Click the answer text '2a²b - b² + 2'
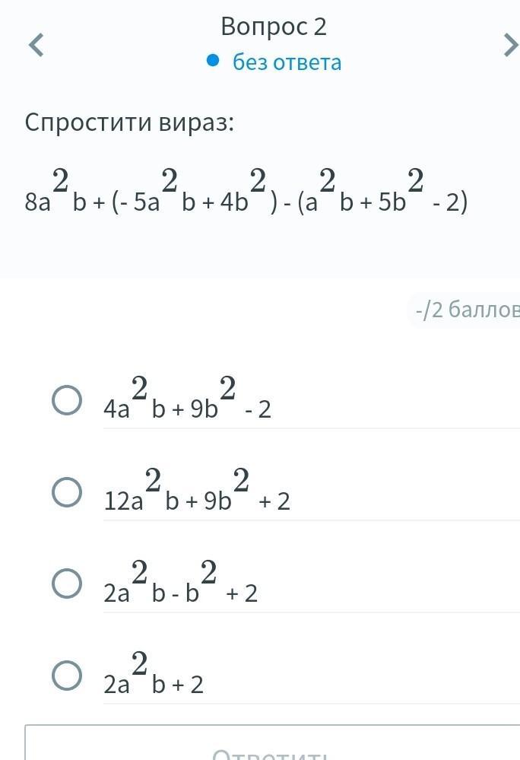The height and width of the screenshot is (760, 520). 181,587
